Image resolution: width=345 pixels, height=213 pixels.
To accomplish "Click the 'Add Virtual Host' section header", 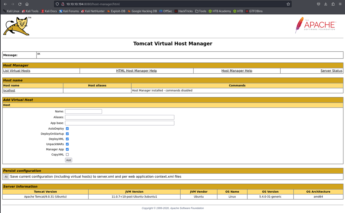I will (173, 100).
